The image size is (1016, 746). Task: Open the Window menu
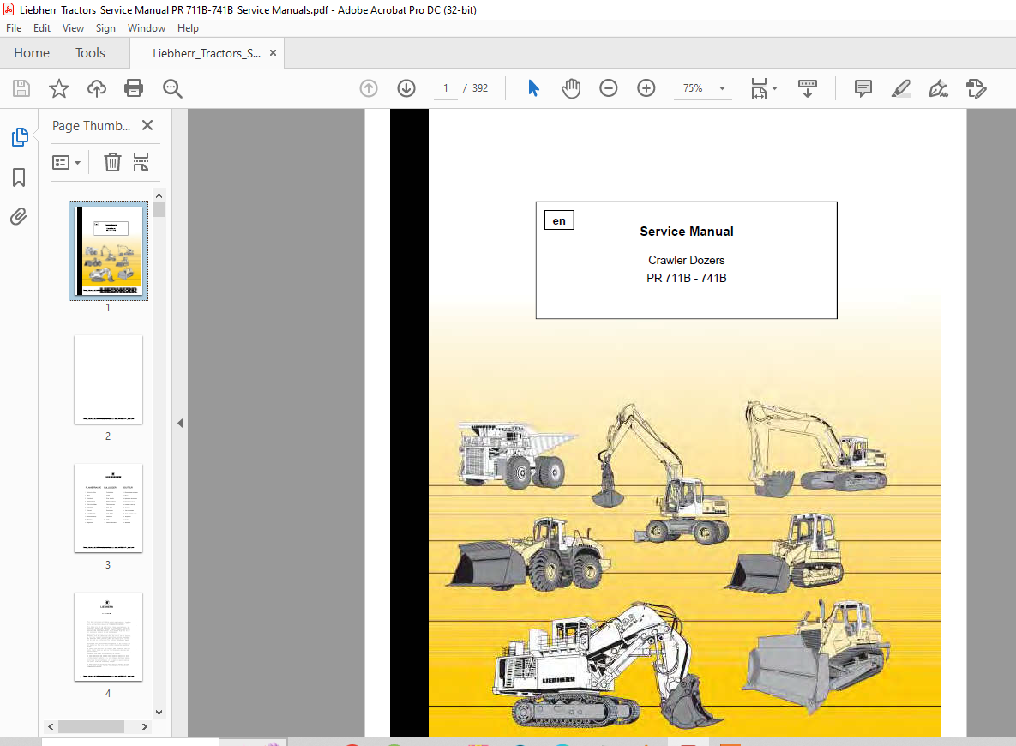(x=147, y=28)
